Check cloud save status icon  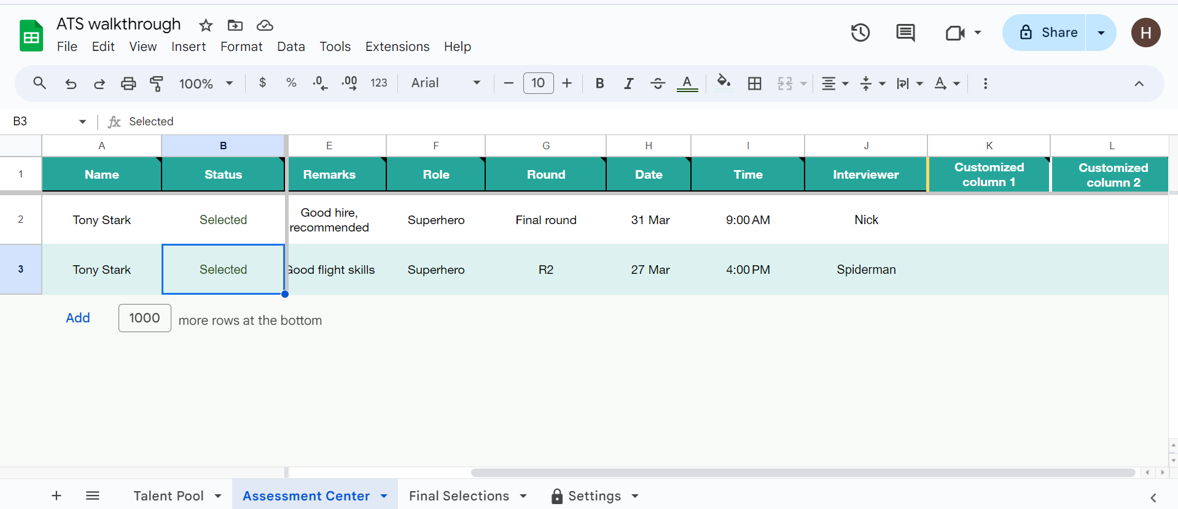pyautogui.click(x=265, y=25)
